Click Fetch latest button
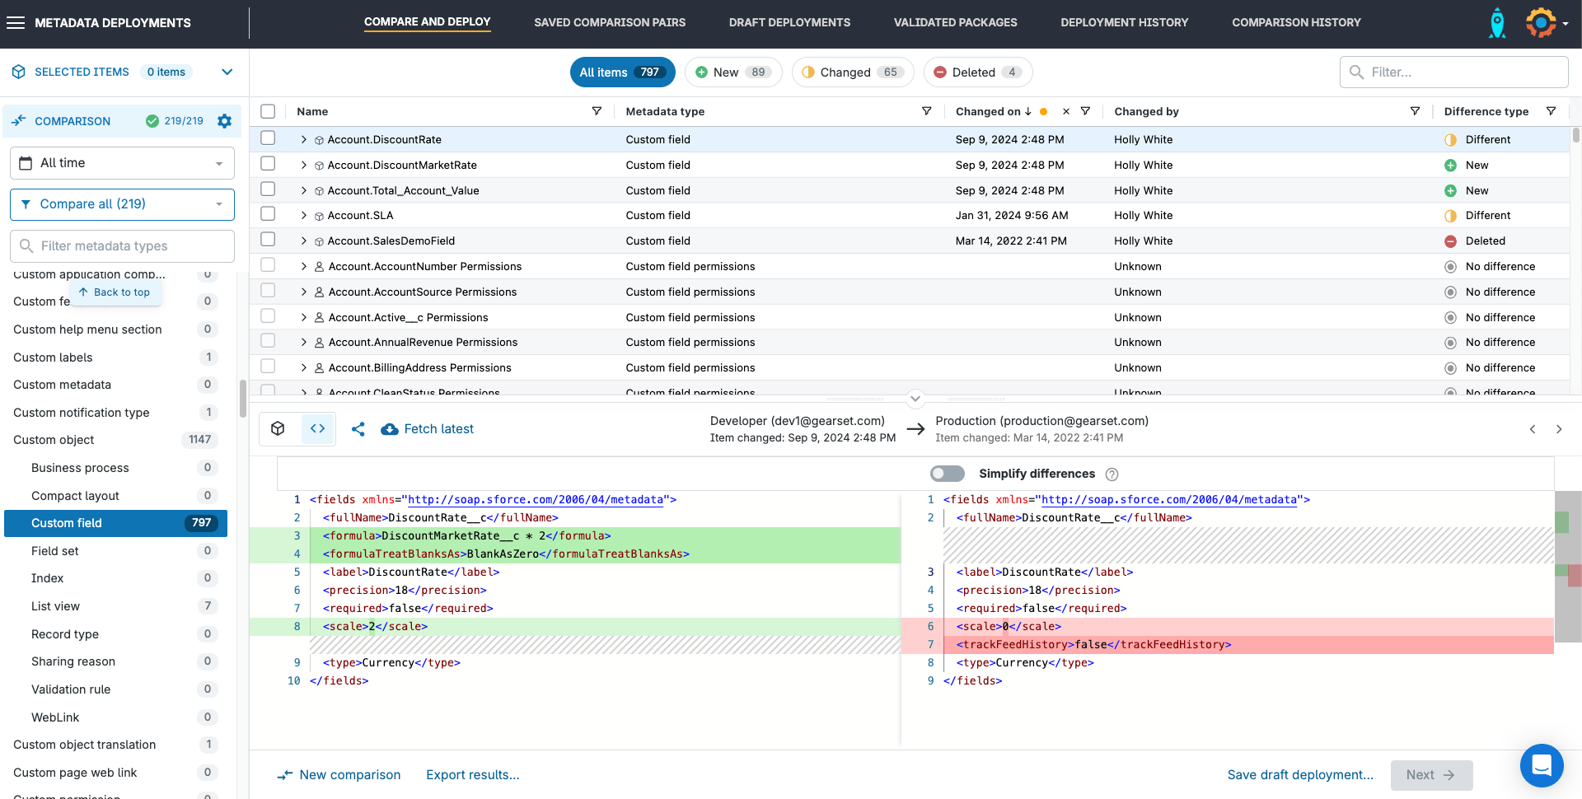This screenshot has width=1582, height=799. 428,429
